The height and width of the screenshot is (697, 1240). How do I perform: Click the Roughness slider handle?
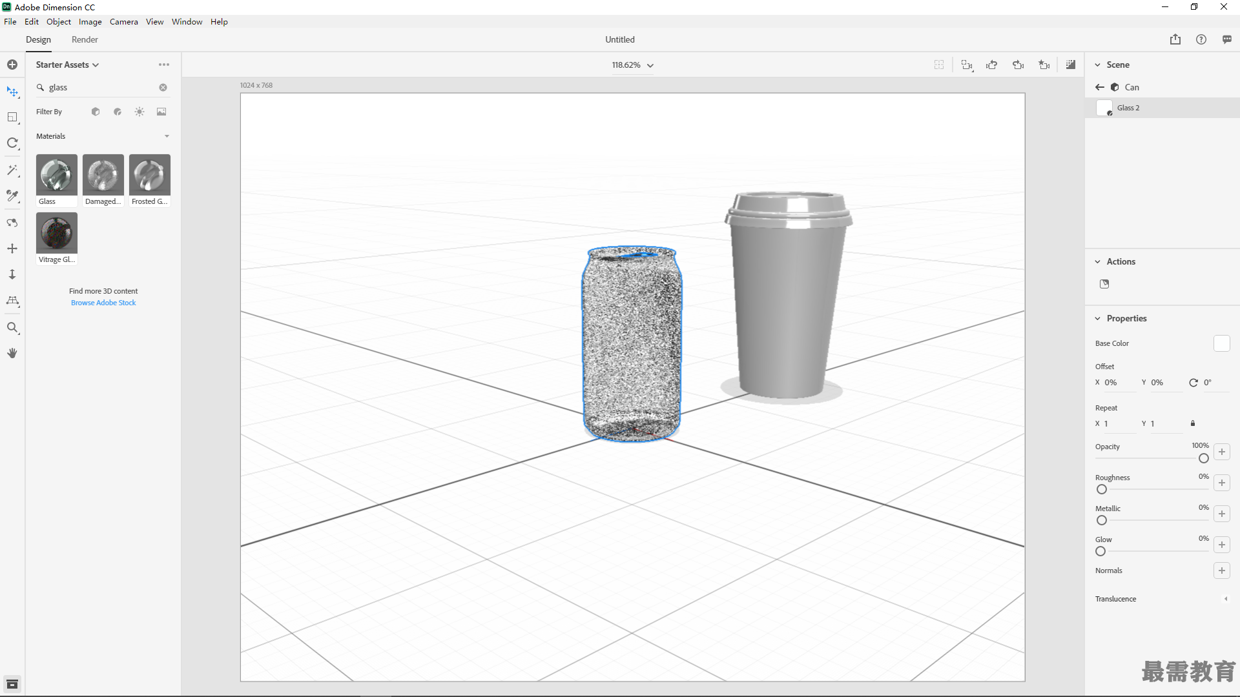[1102, 489]
